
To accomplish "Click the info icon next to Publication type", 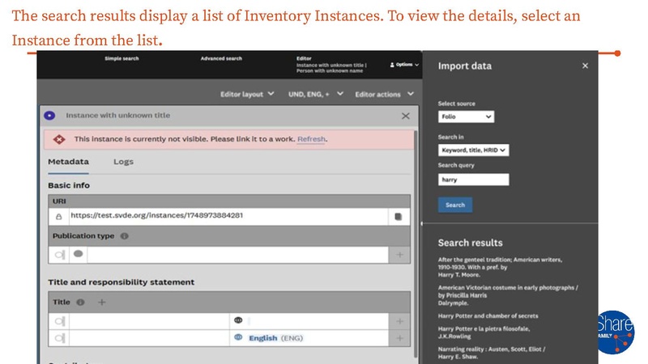I will pyautogui.click(x=125, y=236).
